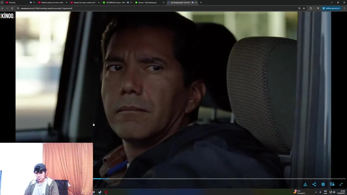Open the Chrome three-dot menu
The height and width of the screenshot is (195, 347).
click(344, 8)
